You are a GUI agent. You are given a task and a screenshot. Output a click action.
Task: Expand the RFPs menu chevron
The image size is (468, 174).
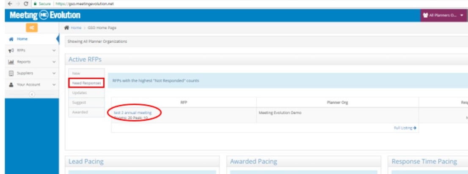(54, 50)
